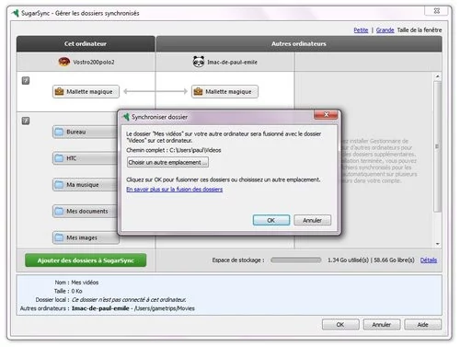
Task: Click the 1.34 Go utilisé(s) storage text
Action: coord(349,260)
